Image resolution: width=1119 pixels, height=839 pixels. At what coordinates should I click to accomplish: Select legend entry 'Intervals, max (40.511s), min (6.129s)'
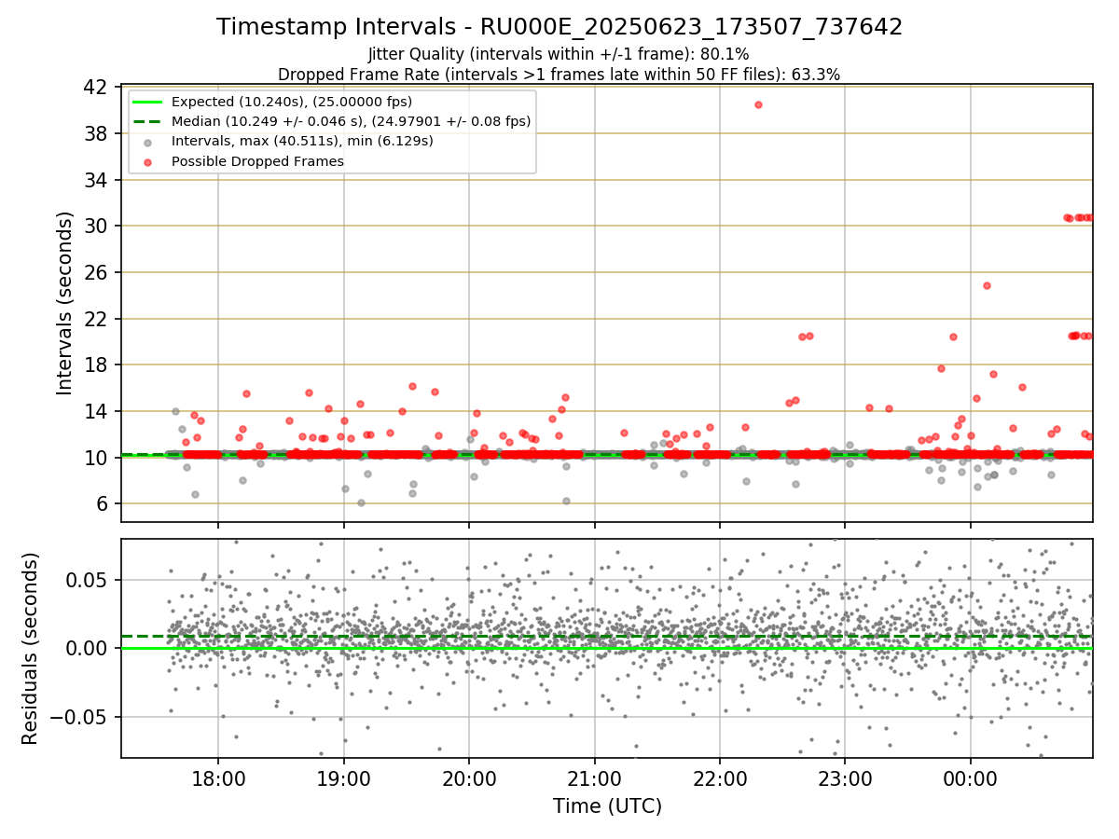pos(302,142)
